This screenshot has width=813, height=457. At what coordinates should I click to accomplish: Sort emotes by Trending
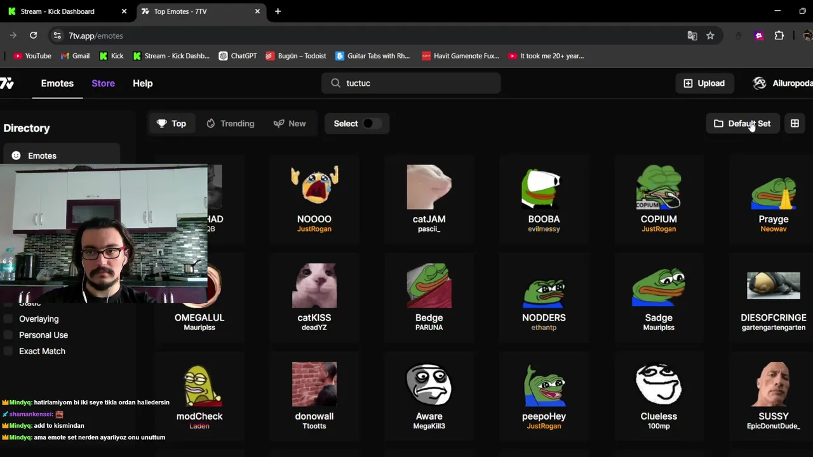click(231, 123)
